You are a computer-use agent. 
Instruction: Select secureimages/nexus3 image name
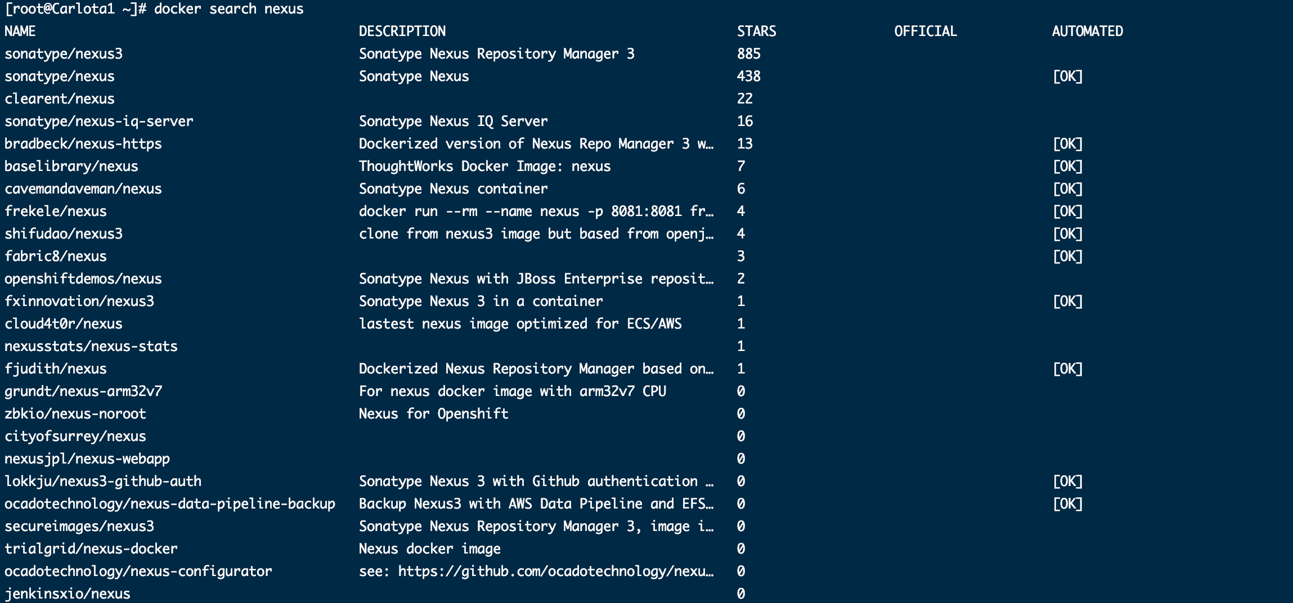[x=79, y=526]
